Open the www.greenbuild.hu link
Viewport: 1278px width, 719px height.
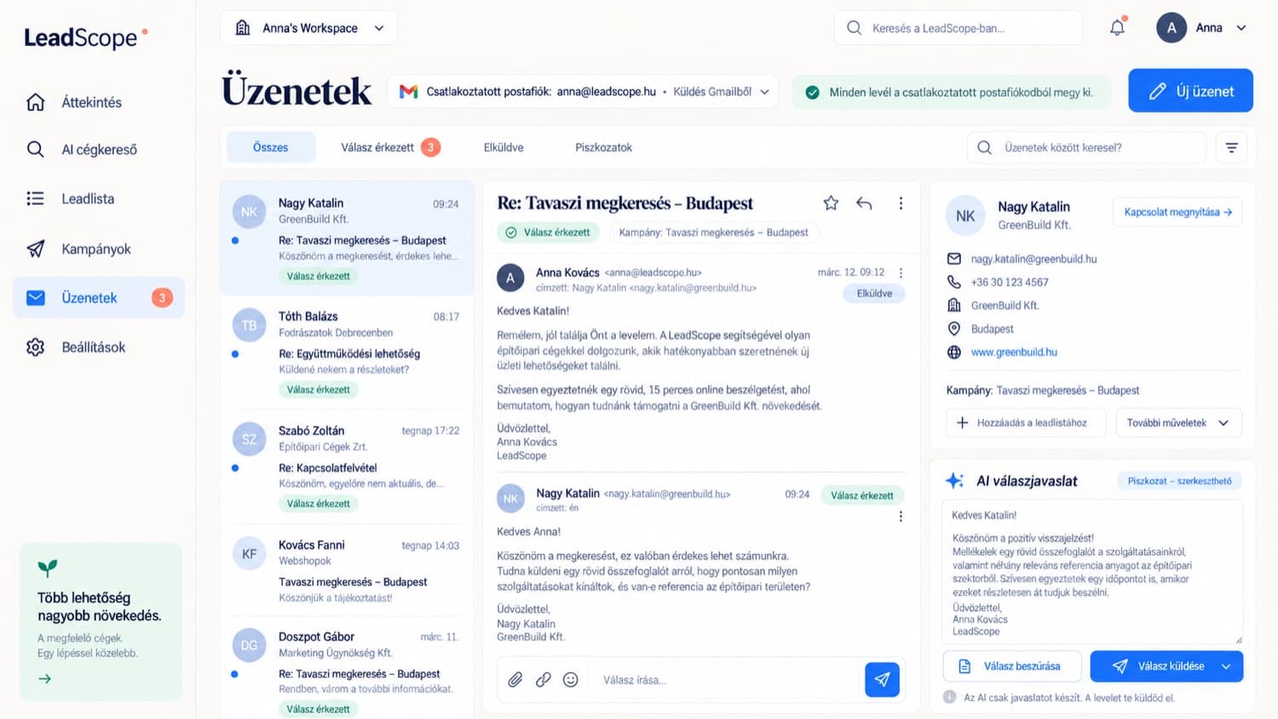[x=1014, y=352]
